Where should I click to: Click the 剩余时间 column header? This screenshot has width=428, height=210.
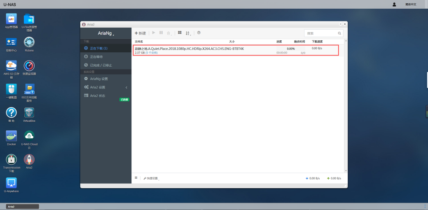(299, 42)
